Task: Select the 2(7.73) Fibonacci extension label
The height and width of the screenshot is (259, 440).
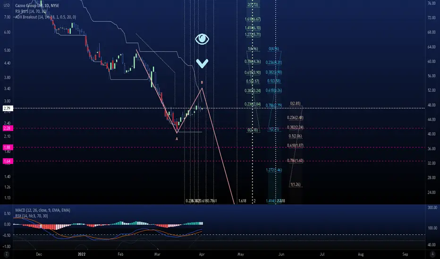Action: coord(253,5)
